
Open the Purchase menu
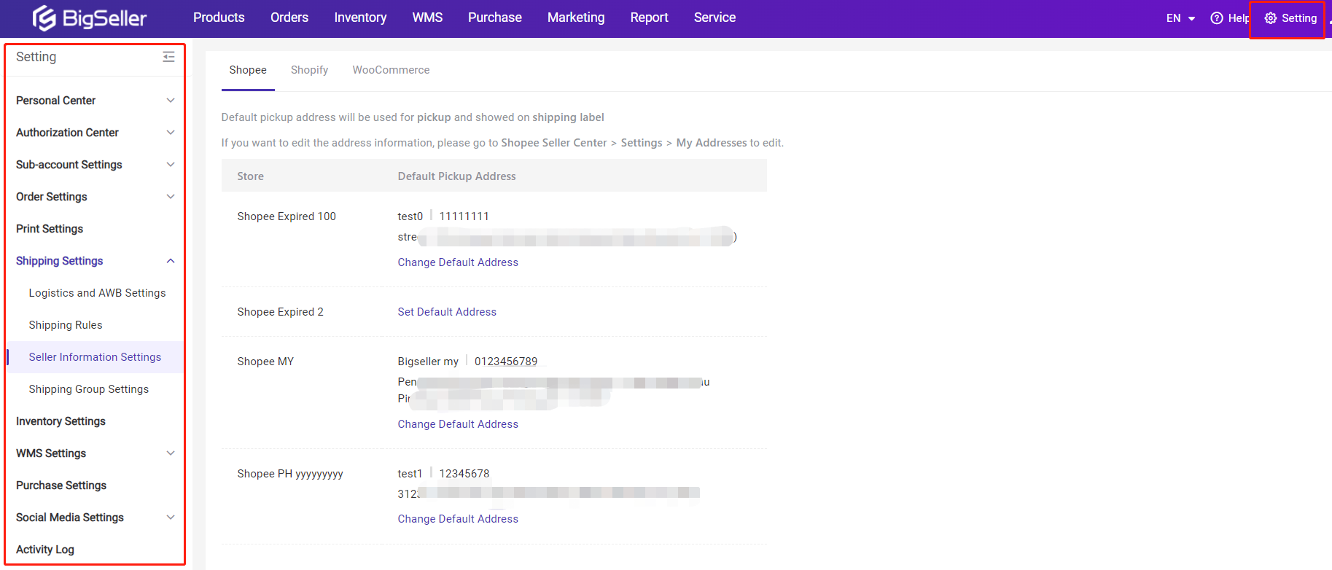495,17
